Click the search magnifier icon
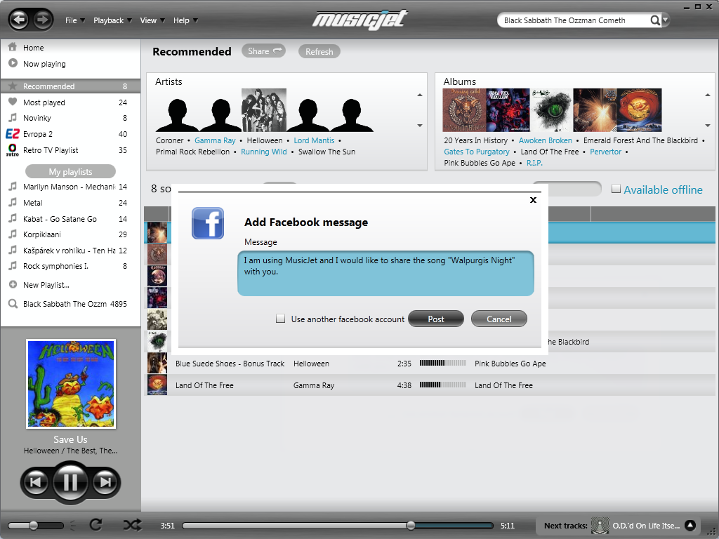This screenshot has height=539, width=719. tap(655, 20)
